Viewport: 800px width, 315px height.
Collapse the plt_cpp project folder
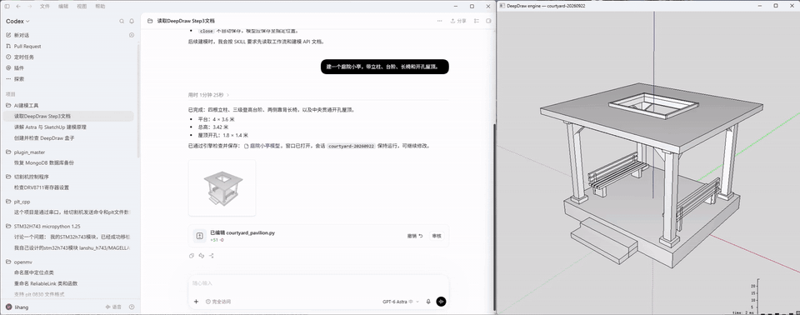[22, 202]
